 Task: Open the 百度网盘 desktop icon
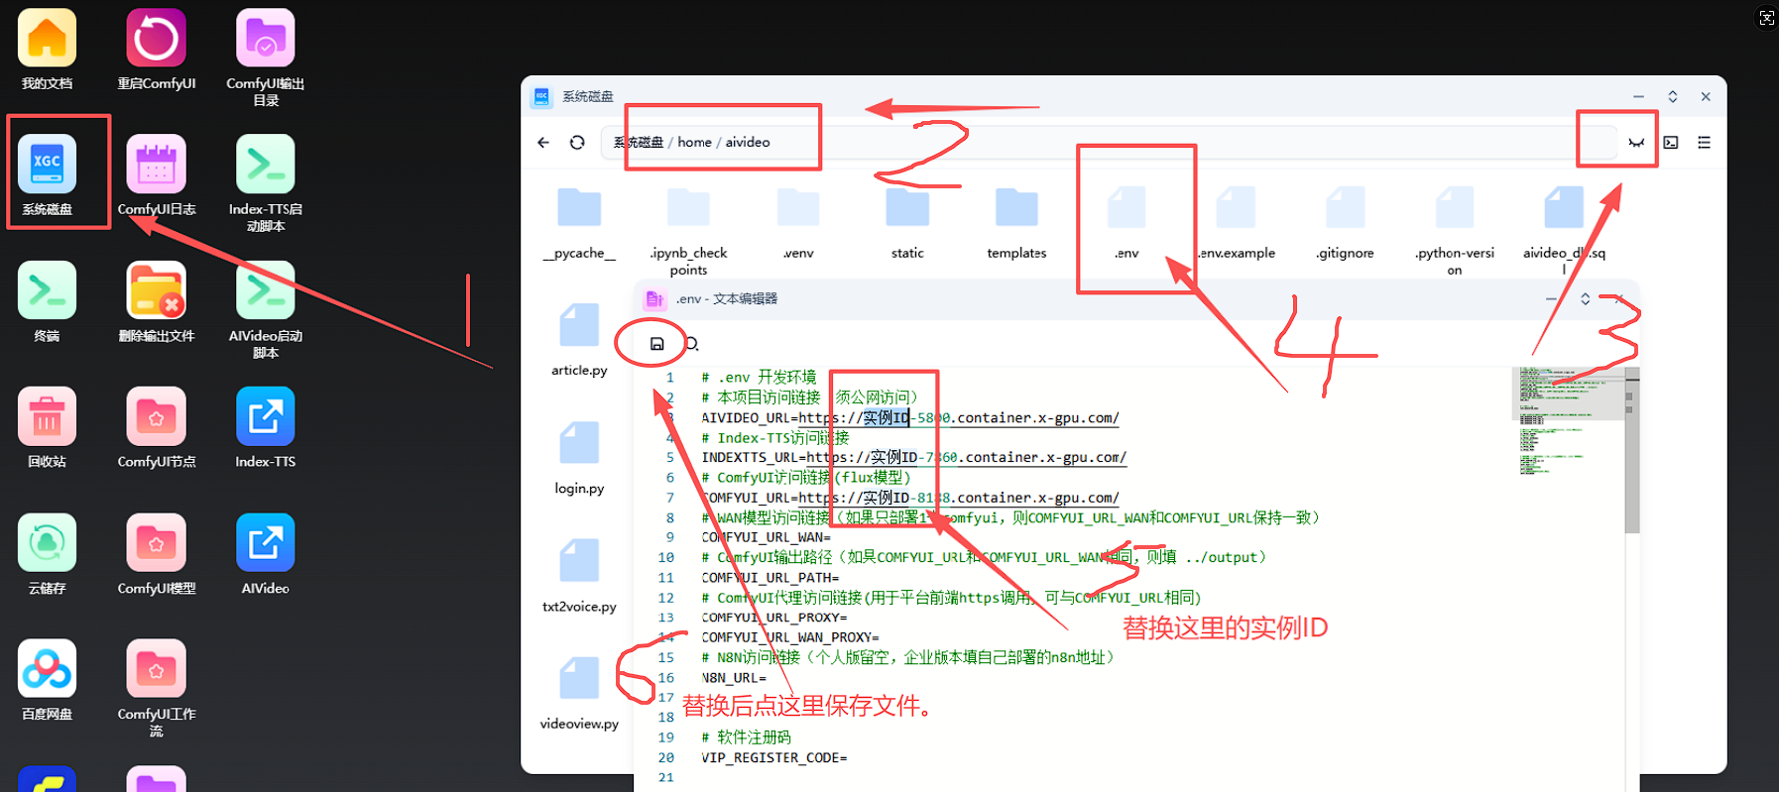click(x=47, y=669)
